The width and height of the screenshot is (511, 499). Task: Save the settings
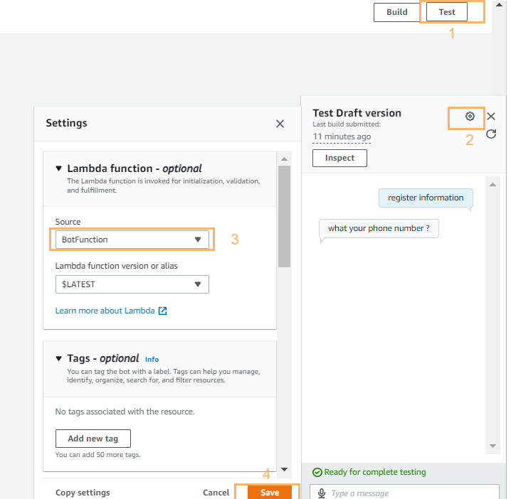(x=270, y=493)
